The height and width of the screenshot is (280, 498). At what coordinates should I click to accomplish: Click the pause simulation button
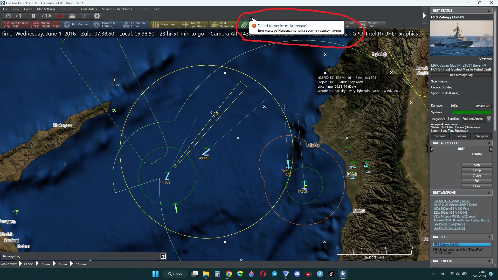tap(33, 16)
